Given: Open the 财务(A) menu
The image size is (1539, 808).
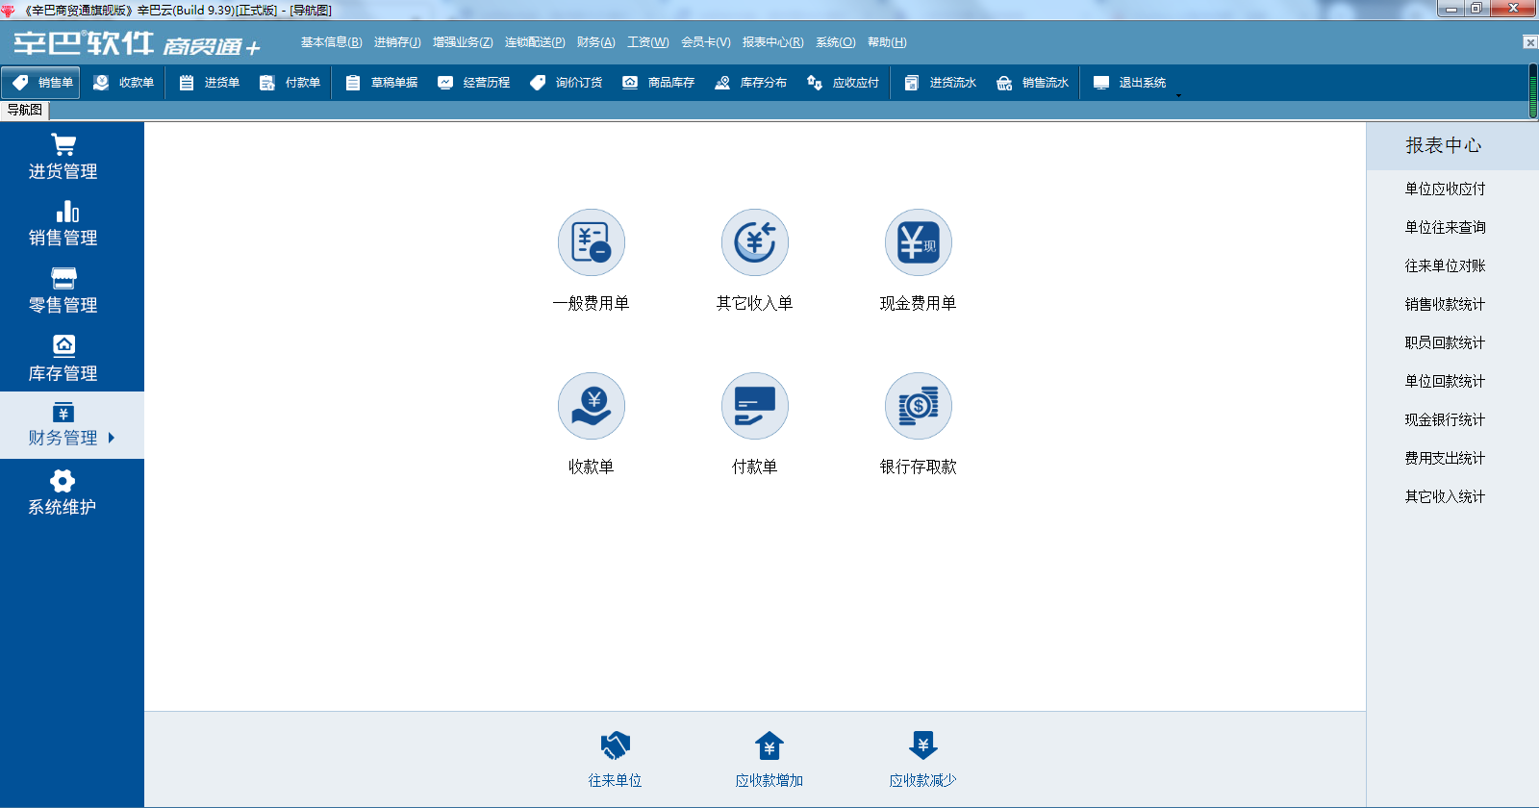Looking at the screenshot, I should click(x=596, y=42).
